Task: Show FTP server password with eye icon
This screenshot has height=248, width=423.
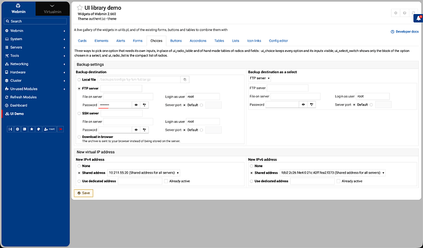Action: pyautogui.click(x=136, y=105)
